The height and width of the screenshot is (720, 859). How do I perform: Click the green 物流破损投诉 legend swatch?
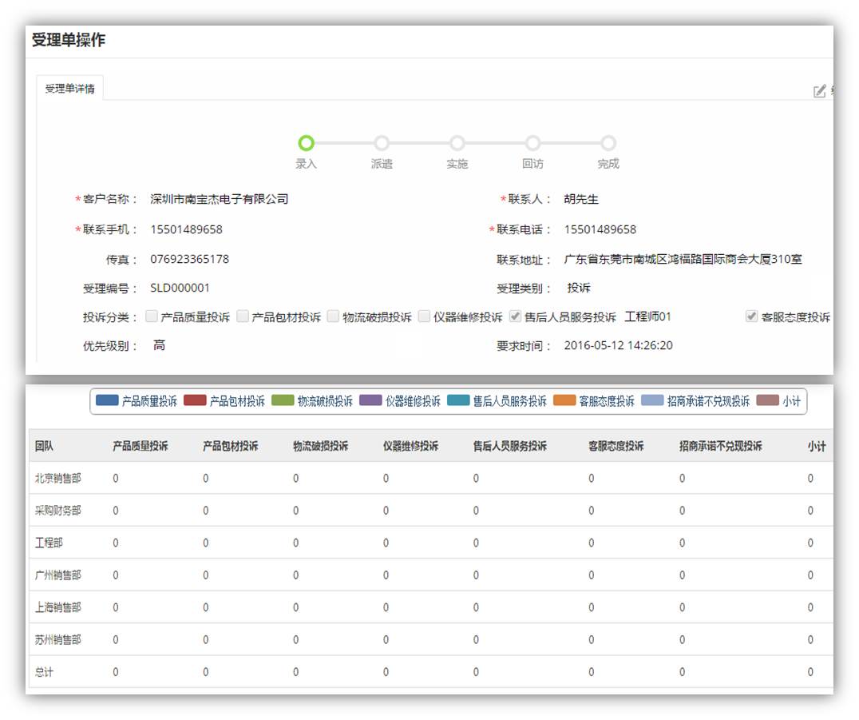coord(283,400)
